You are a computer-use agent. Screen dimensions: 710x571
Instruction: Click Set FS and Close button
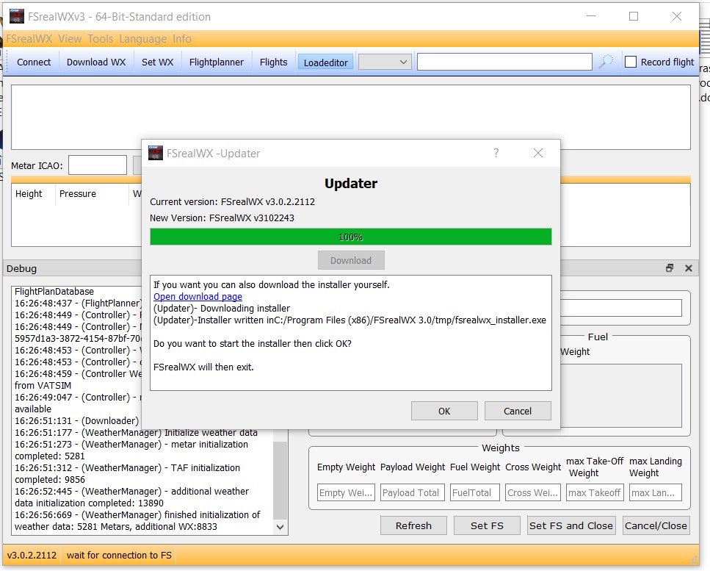571,525
